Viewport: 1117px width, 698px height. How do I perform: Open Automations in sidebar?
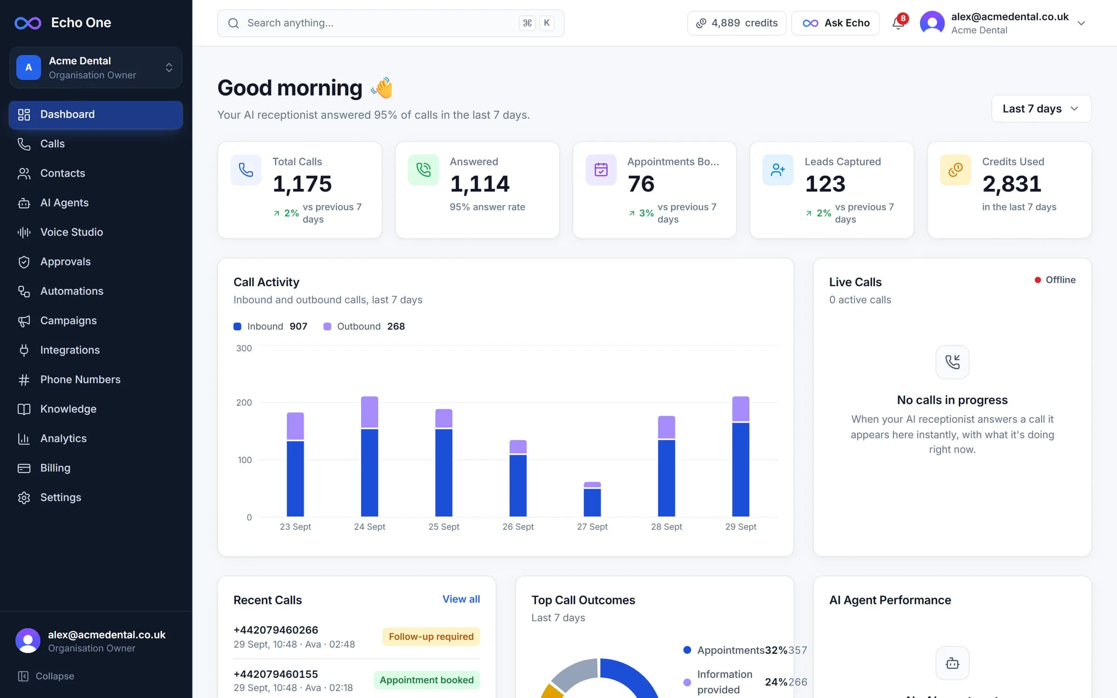(x=95, y=291)
